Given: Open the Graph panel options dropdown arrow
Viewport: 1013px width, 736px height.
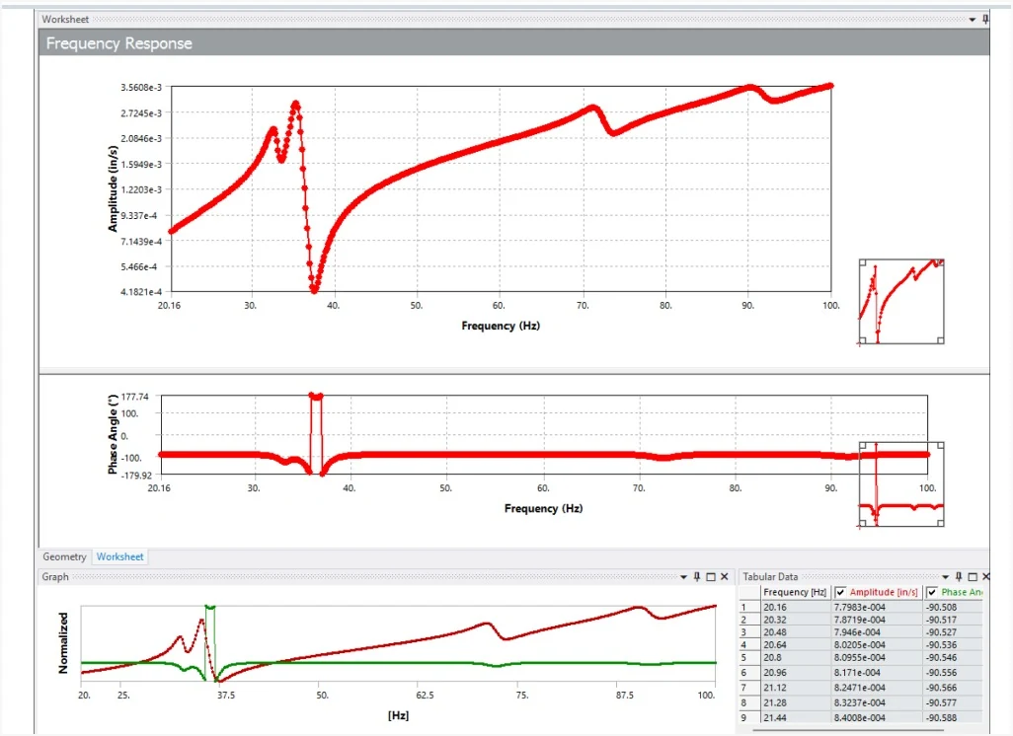Looking at the screenshot, I should [x=683, y=576].
